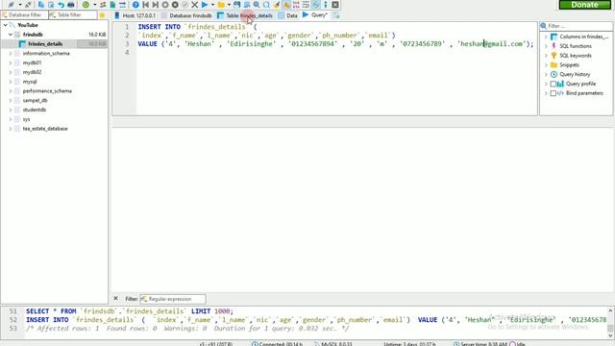Switch to Database: frindsdb tab
The image size is (615, 346).
[x=186, y=15]
